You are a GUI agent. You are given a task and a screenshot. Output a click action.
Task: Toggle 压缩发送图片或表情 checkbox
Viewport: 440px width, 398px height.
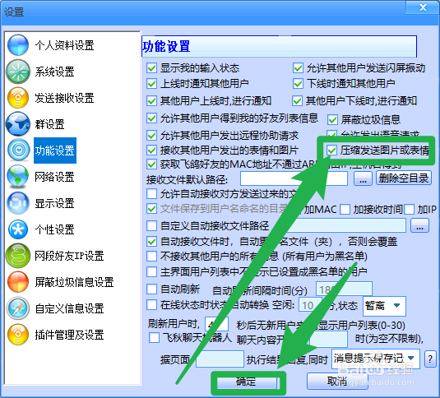(x=332, y=150)
